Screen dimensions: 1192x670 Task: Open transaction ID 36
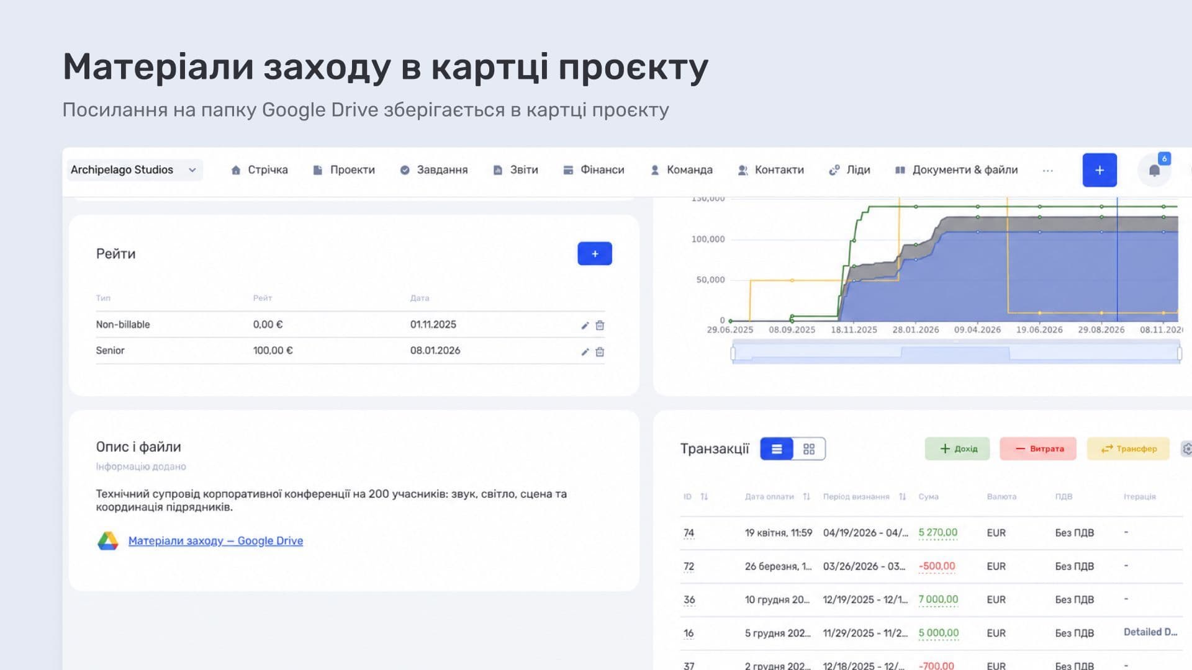click(x=689, y=600)
